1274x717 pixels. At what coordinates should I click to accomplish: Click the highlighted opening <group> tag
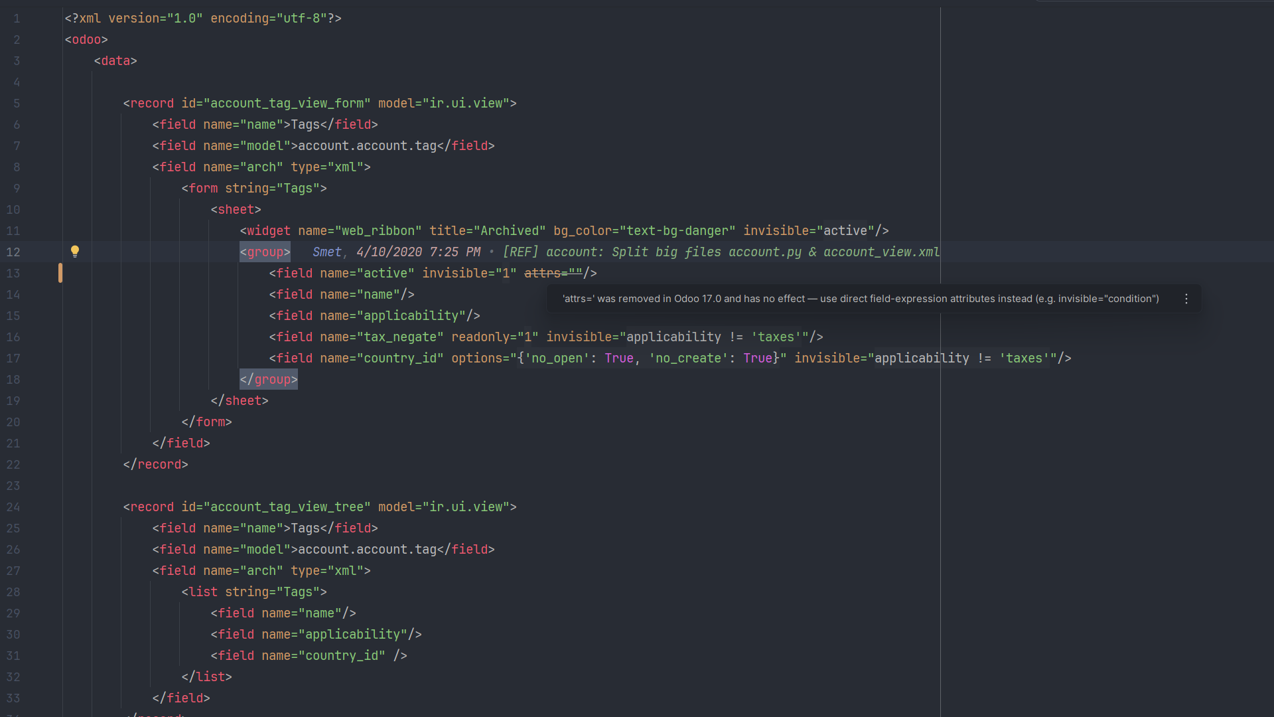(x=265, y=252)
